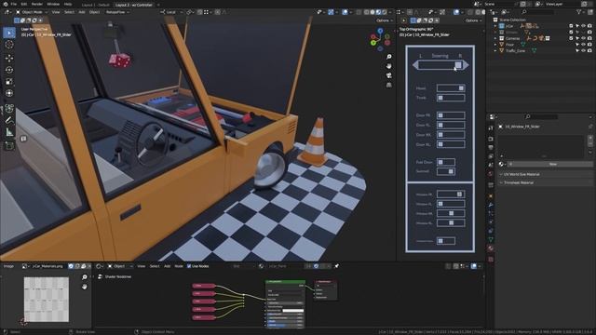Screen dimensions: 596x335
Task: Open the Modifiers wrench properties tab
Action: click(491, 205)
